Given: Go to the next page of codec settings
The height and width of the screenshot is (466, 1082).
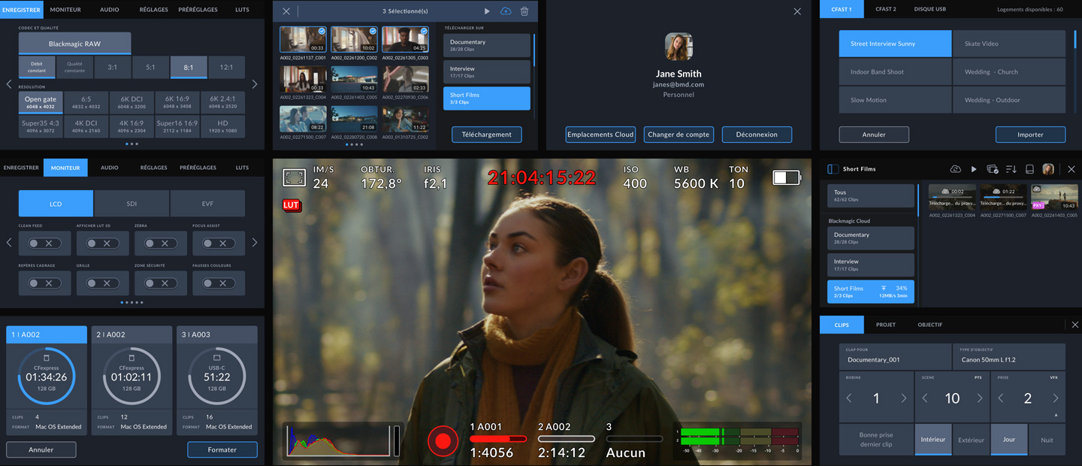Looking at the screenshot, I should pyautogui.click(x=255, y=84).
